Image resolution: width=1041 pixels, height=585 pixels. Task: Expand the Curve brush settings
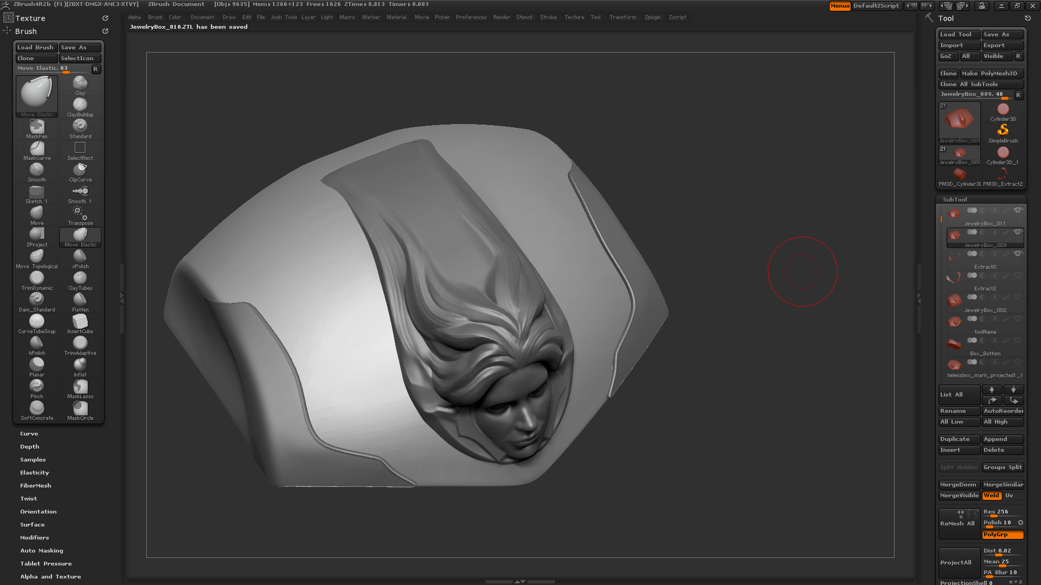(29, 433)
